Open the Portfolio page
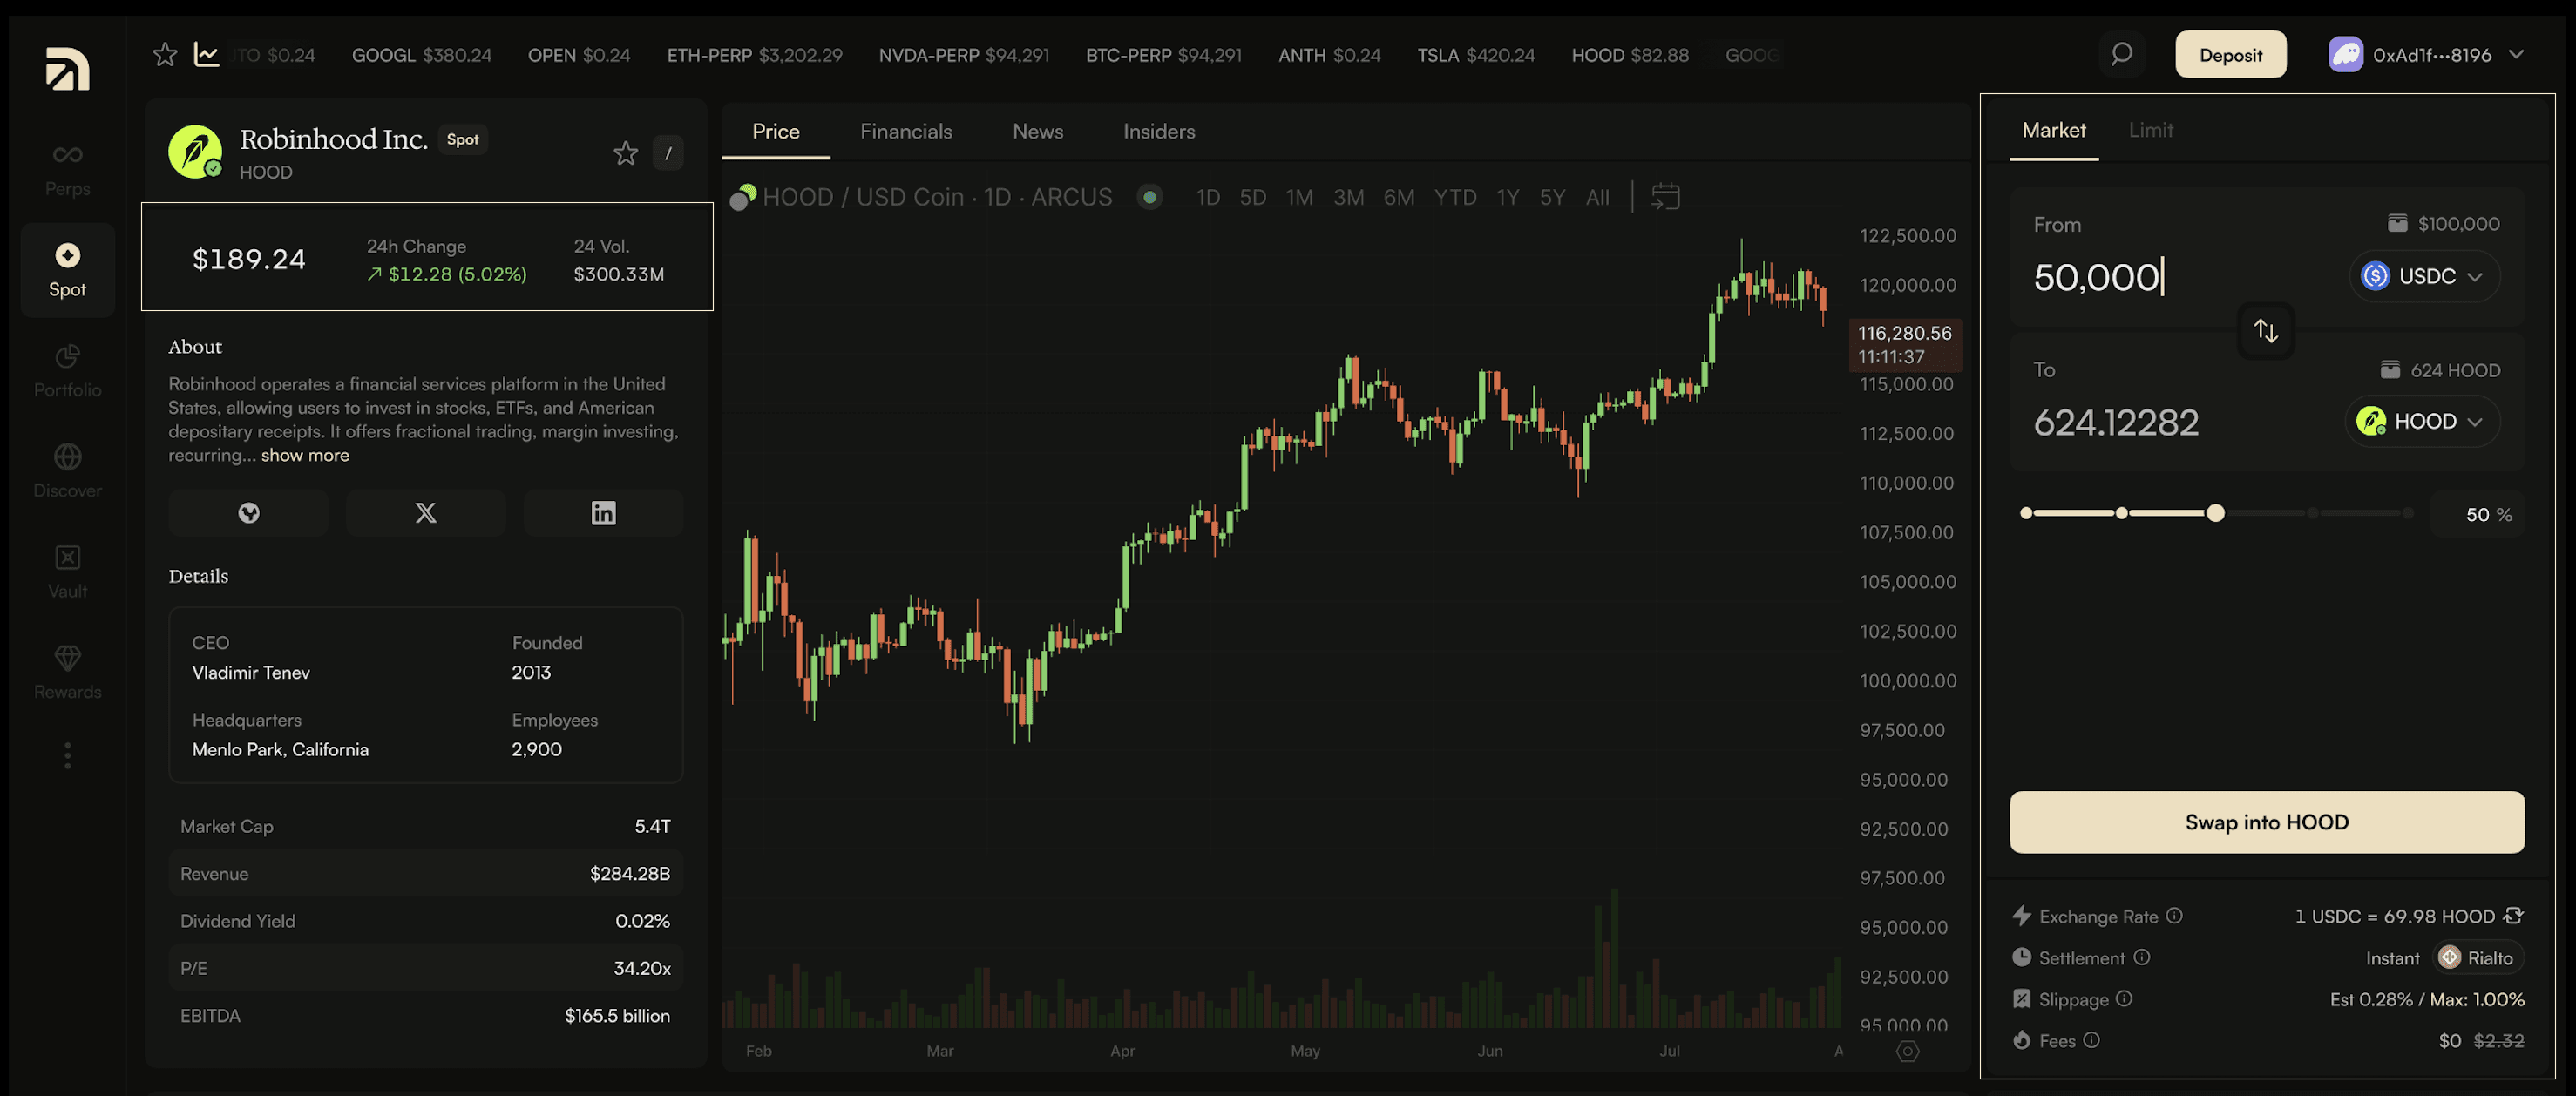 pyautogui.click(x=67, y=371)
